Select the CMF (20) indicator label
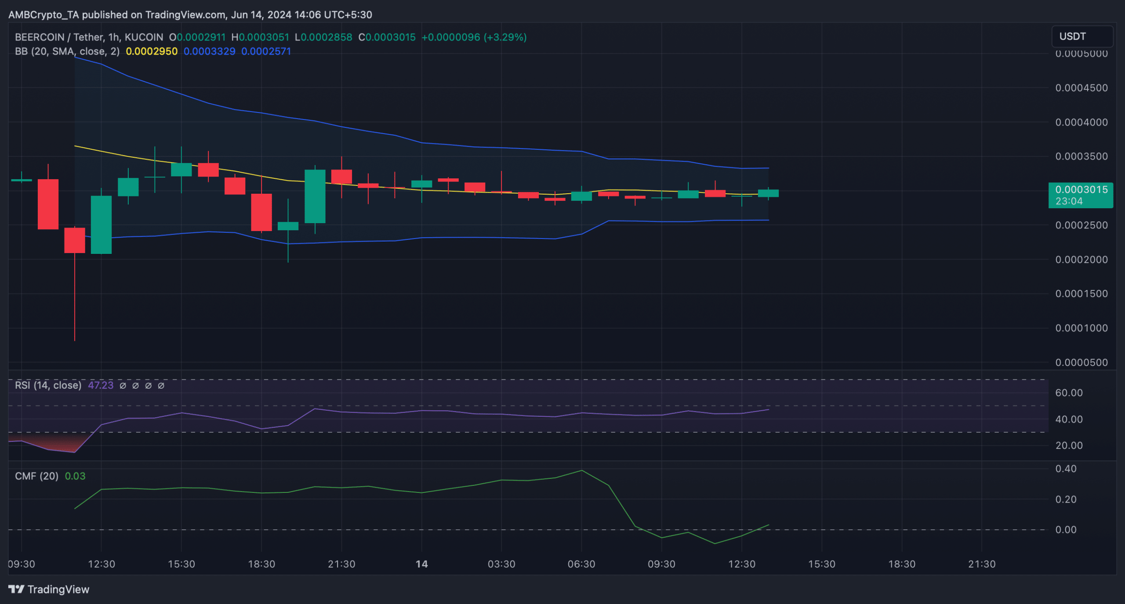The width and height of the screenshot is (1125, 604). pyautogui.click(x=36, y=476)
